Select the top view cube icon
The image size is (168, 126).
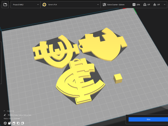(14, 123)
